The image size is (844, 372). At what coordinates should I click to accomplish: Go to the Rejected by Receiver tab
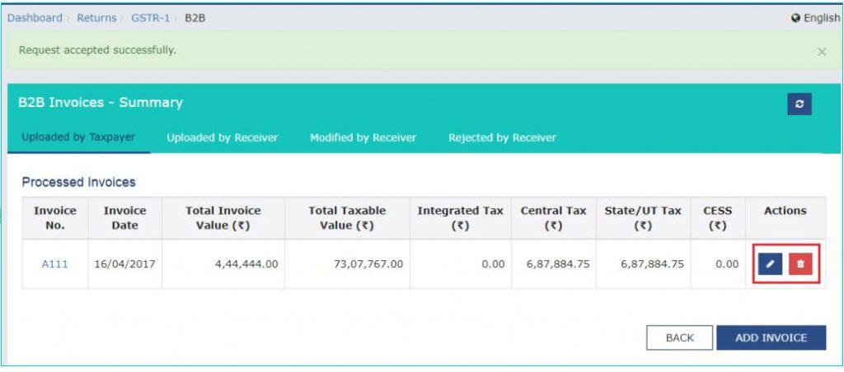[502, 137]
